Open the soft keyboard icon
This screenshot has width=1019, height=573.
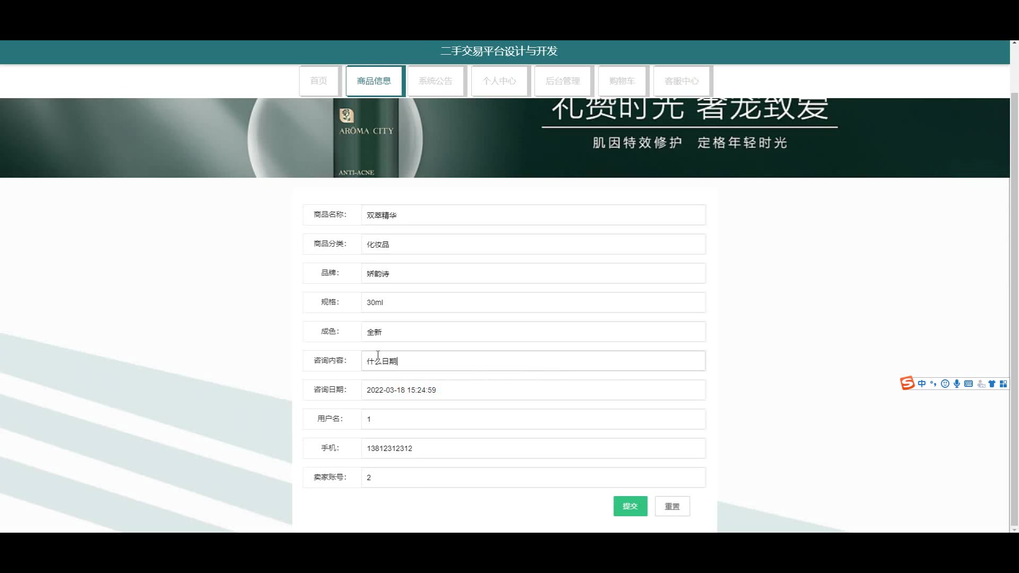(968, 384)
